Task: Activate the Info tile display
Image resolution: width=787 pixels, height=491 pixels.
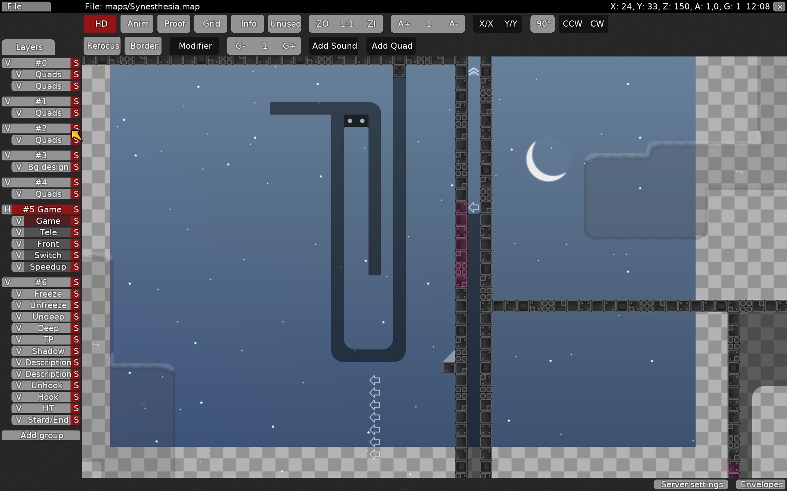Action: (x=247, y=23)
